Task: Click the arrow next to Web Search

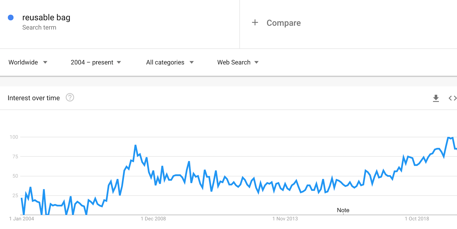Action: point(256,62)
